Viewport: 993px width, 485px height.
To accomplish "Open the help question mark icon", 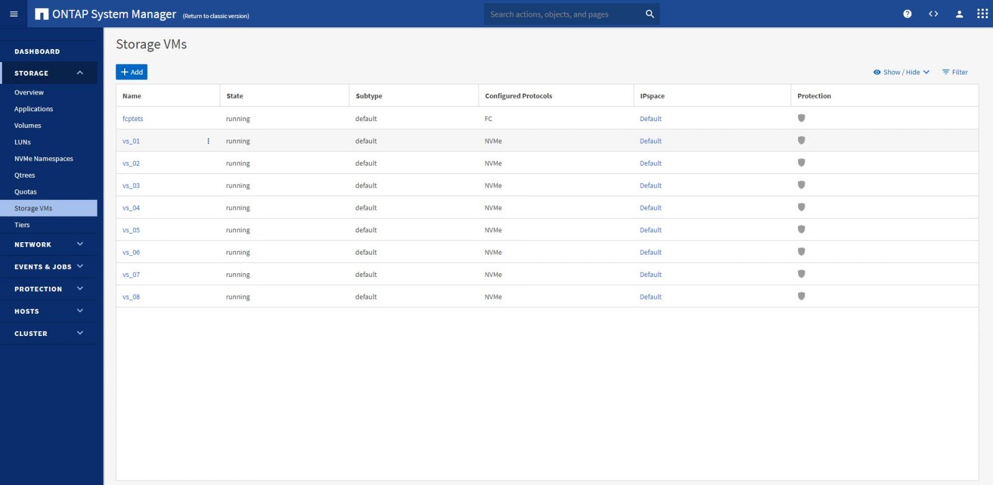I will pyautogui.click(x=907, y=14).
